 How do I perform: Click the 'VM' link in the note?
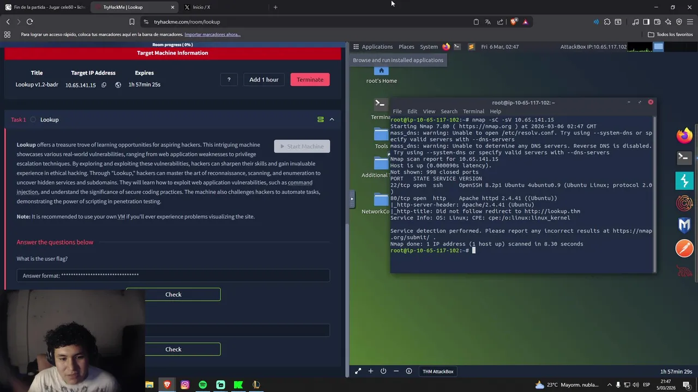[x=121, y=217]
